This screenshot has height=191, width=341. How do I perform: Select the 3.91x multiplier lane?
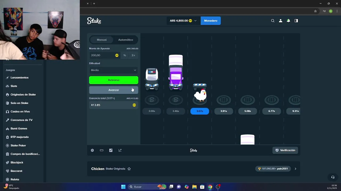[224, 111]
